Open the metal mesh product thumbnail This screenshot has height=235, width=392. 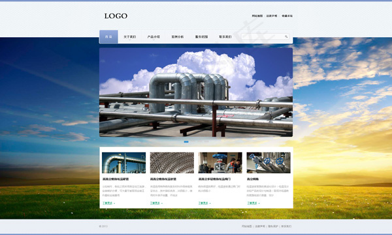coord(172,163)
